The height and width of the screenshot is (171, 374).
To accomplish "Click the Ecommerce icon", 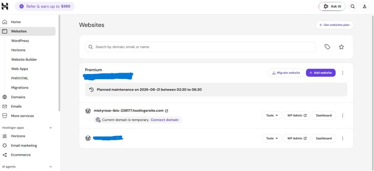I will (x=4, y=155).
